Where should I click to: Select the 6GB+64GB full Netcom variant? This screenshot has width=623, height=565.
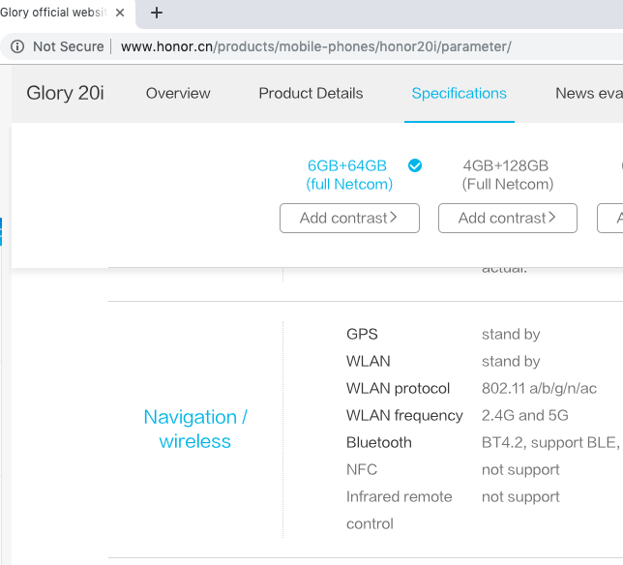(x=348, y=174)
